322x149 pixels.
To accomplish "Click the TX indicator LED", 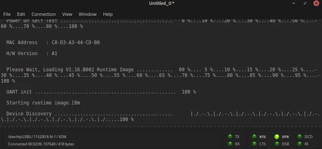I will (x=230, y=137).
